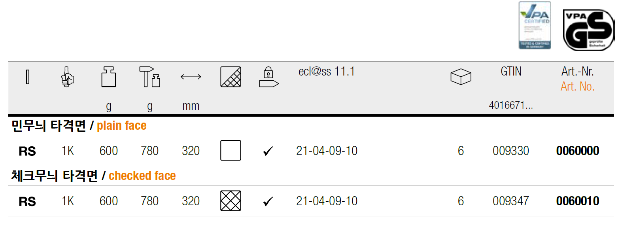Click the hand grip column icon
Screen dimensions: 622x227
coord(68,77)
